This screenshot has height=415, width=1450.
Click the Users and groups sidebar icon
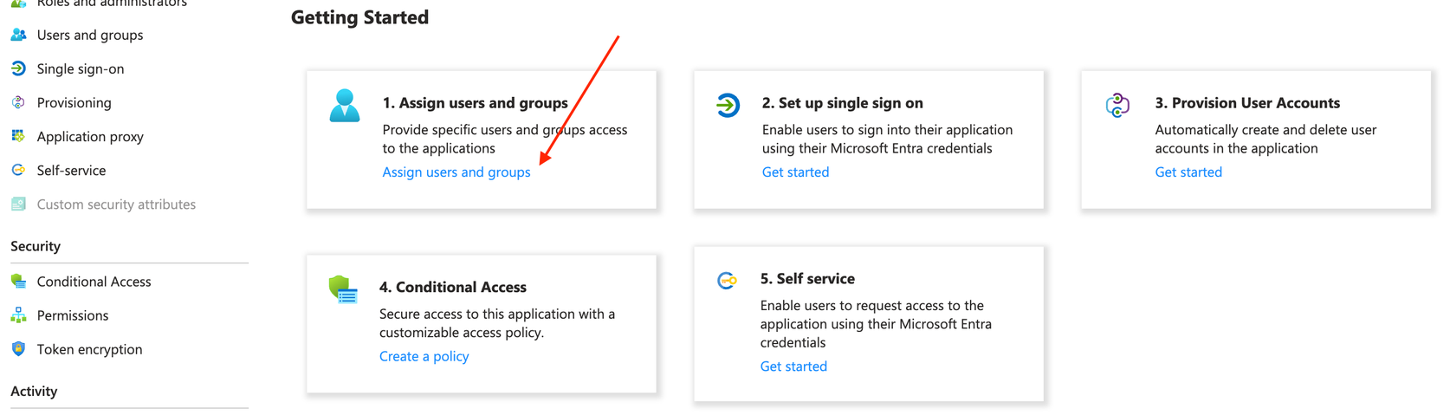coord(18,35)
